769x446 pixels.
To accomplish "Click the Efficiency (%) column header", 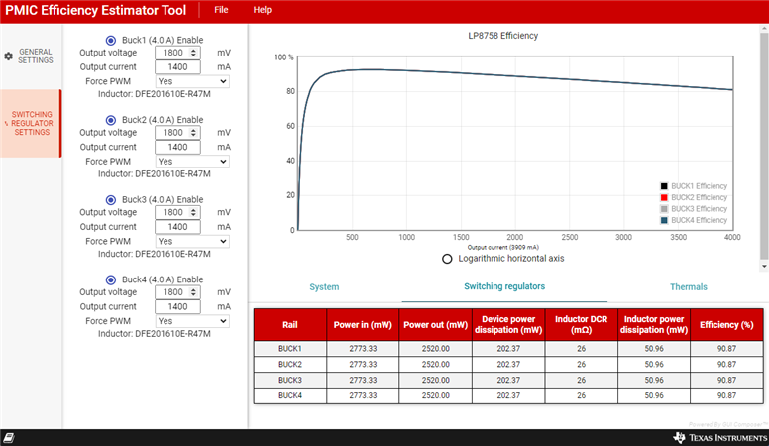I will pyautogui.click(x=726, y=325).
